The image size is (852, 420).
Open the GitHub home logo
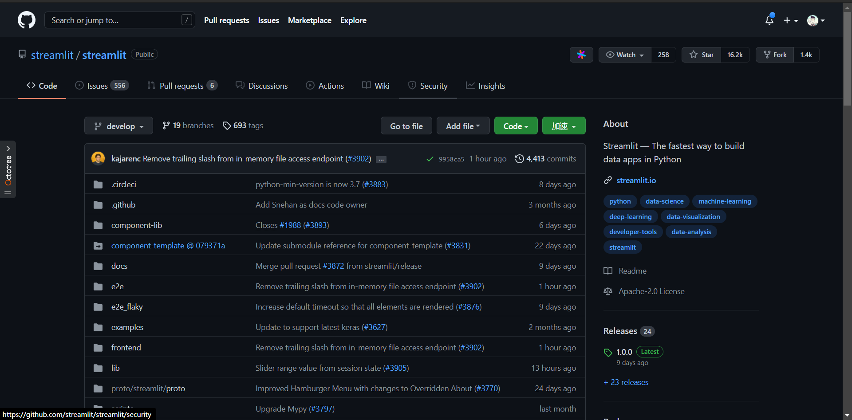[x=27, y=20]
